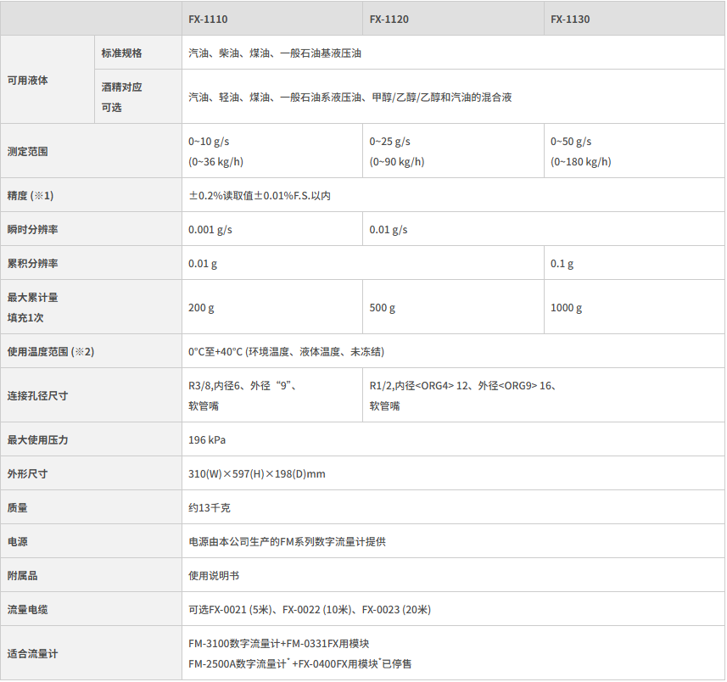Viewport: 727px width, 682px height.
Task: Click the FX-1110 column header
Action: click(x=271, y=19)
